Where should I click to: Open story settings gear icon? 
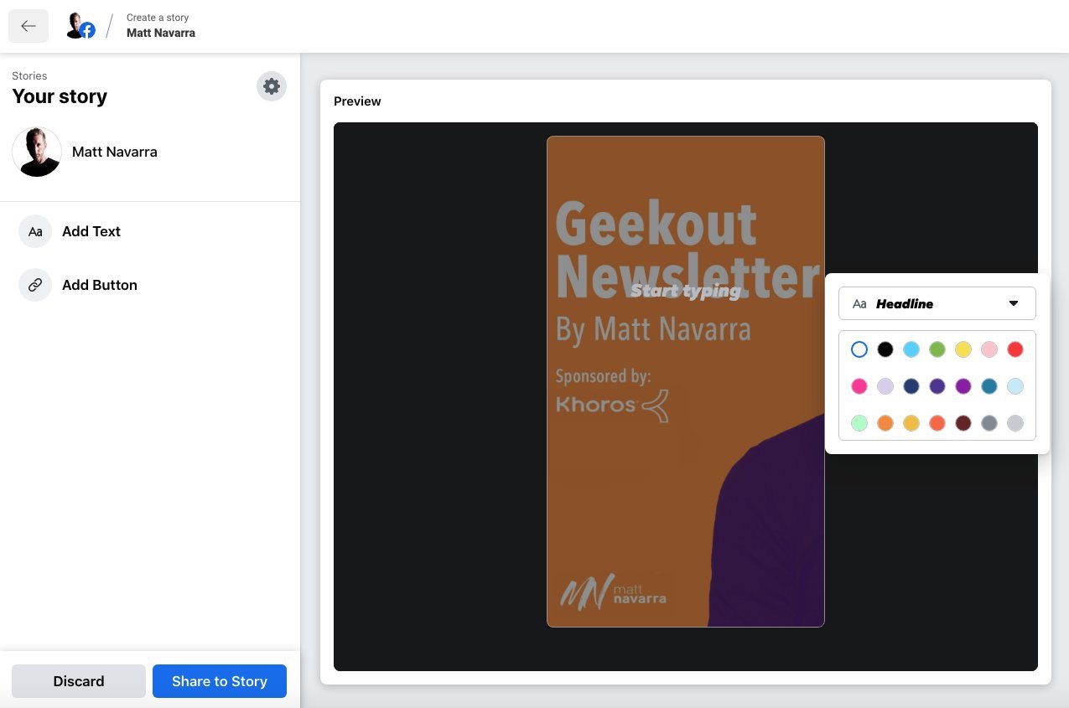272,85
